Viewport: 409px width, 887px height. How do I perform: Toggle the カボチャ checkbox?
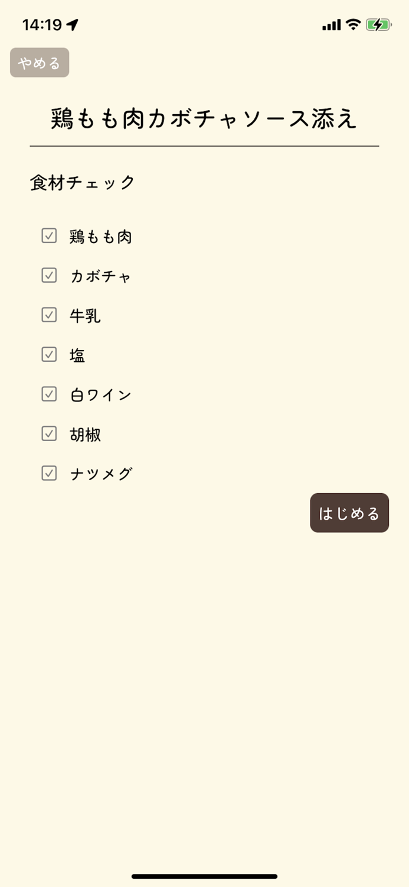tap(49, 276)
